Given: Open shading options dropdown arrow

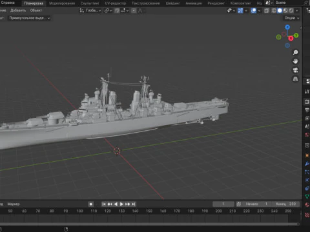Looking at the screenshot, I should tap(297, 10).
